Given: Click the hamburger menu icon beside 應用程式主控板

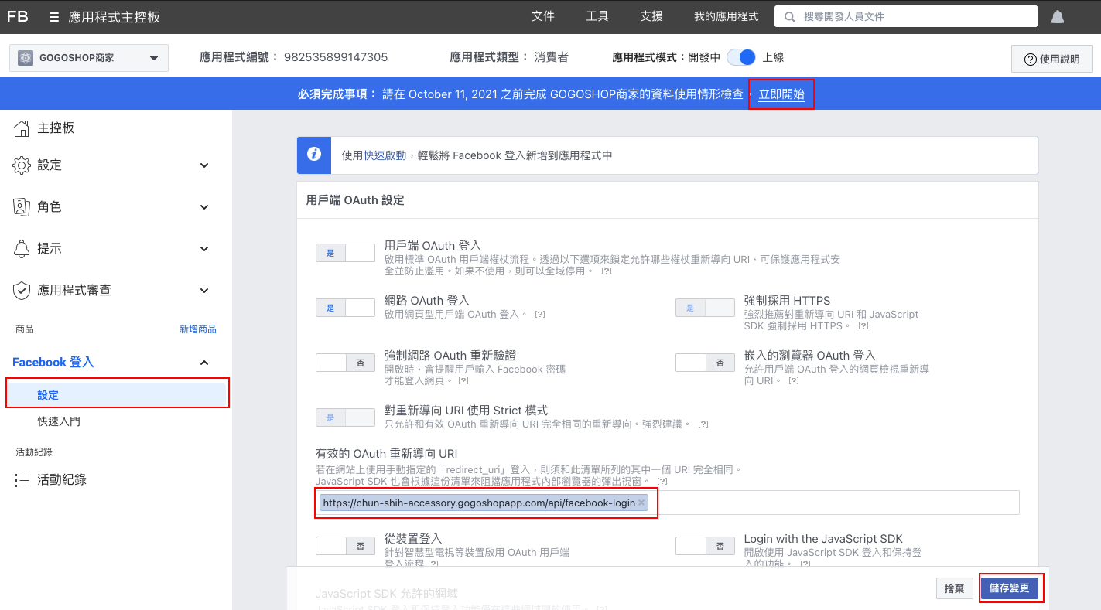Looking at the screenshot, I should 53,16.
